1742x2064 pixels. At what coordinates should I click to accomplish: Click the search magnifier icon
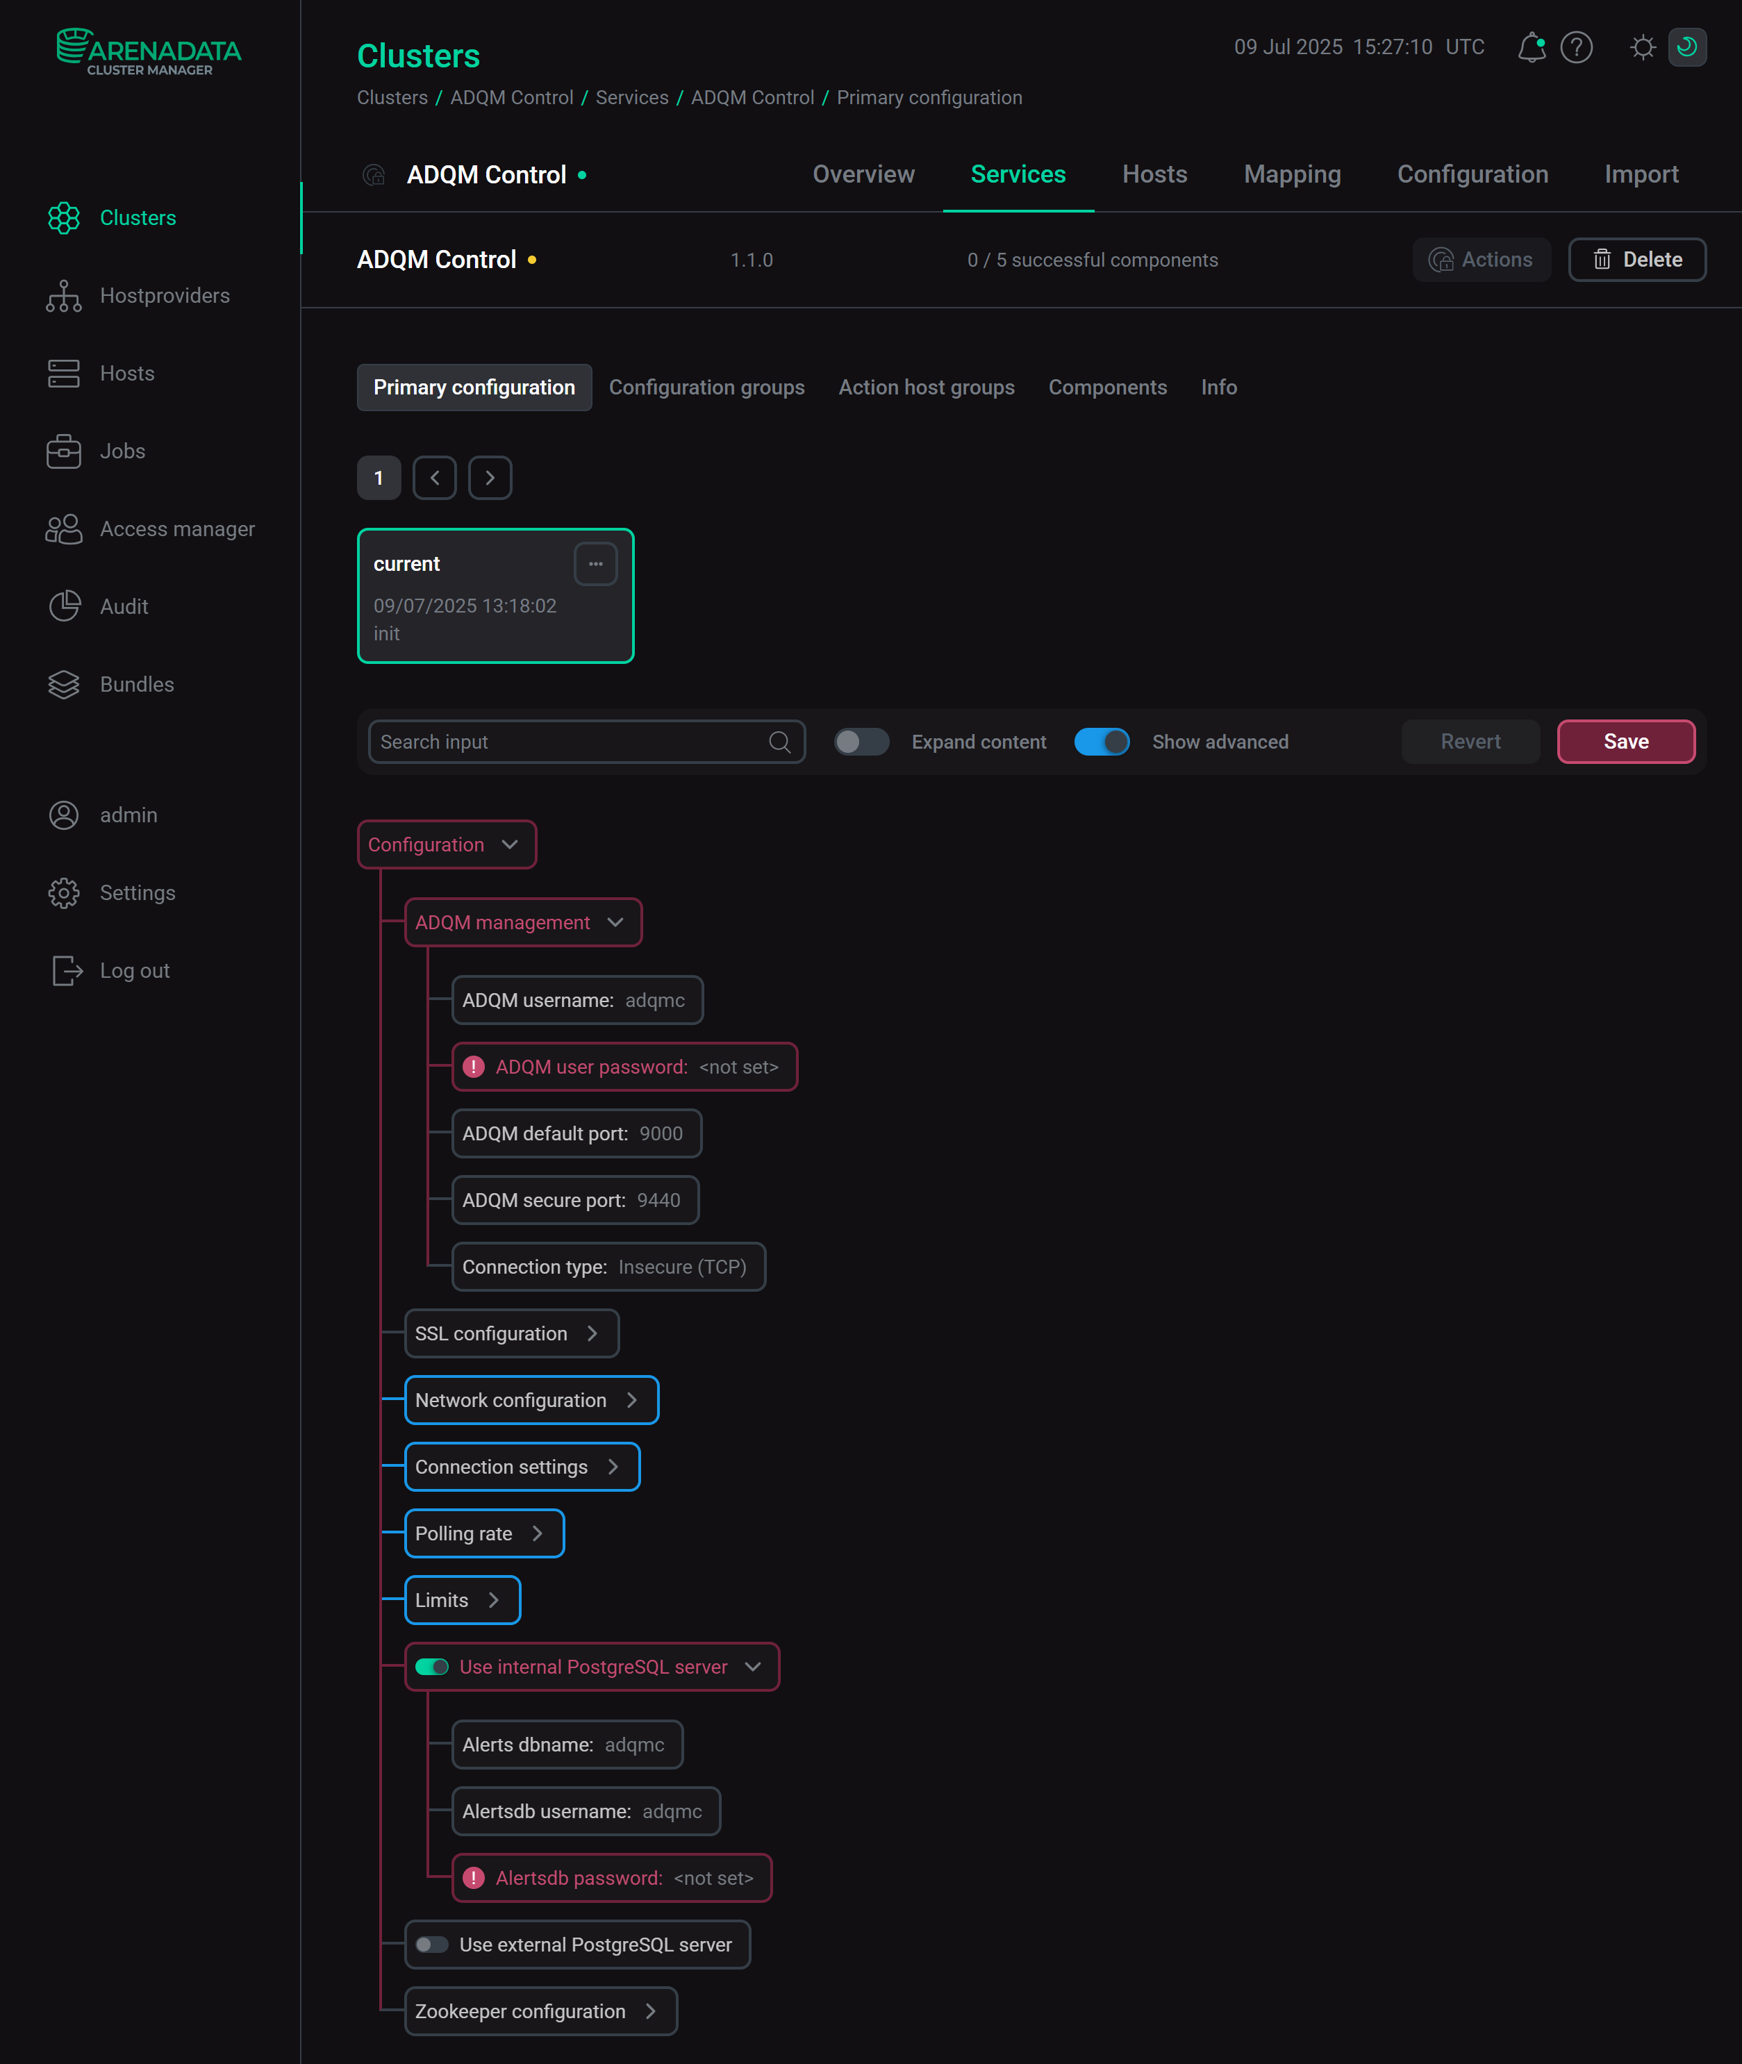tap(780, 742)
